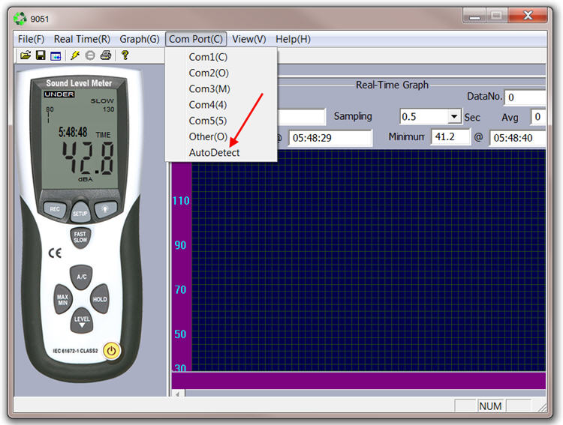This screenshot has height=425, width=563.
Task: Click the graph scrollbar left arrow
Action: tap(178, 394)
